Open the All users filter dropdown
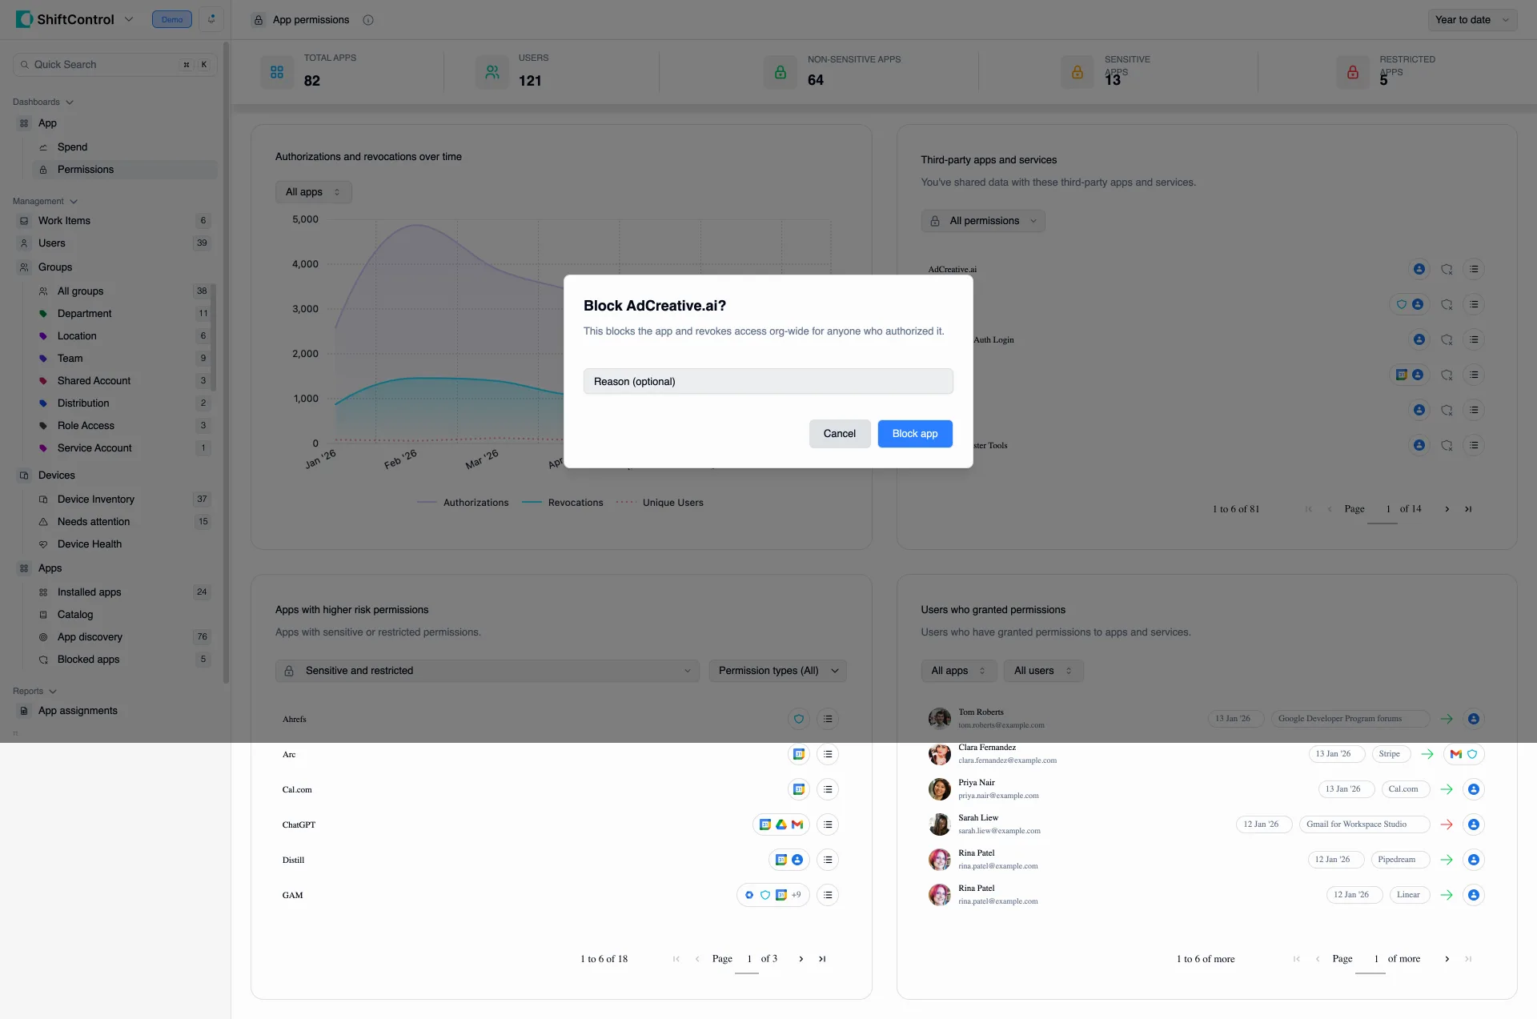 coord(1043,671)
